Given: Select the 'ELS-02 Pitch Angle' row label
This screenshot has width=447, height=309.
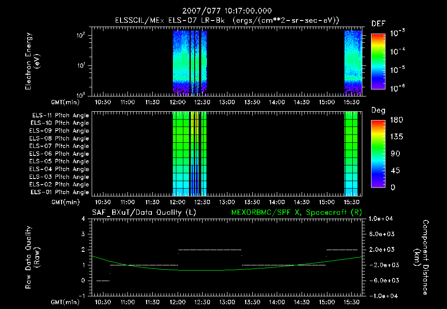Looking at the screenshot, I should [59, 185].
